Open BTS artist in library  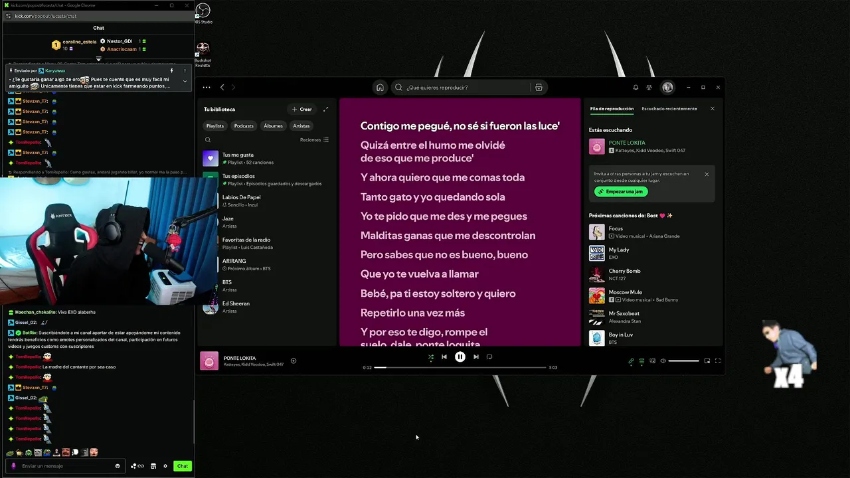[267, 285]
